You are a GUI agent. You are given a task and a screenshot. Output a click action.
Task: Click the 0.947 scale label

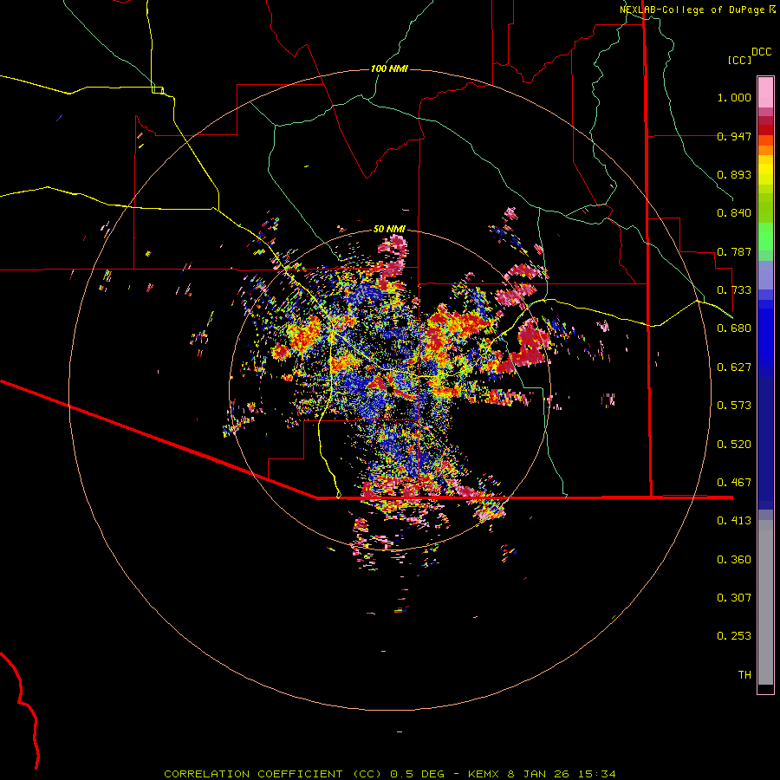click(734, 136)
